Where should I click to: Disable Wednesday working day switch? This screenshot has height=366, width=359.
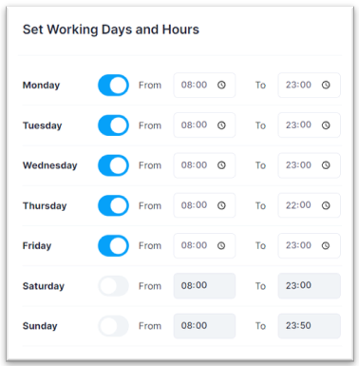click(x=113, y=165)
